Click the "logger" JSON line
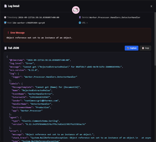The height and width of the screenshot is (142, 156). tap(44, 77)
